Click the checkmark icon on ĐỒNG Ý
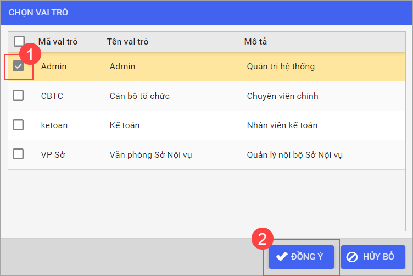This screenshot has width=413, height=276. pyautogui.click(x=282, y=257)
